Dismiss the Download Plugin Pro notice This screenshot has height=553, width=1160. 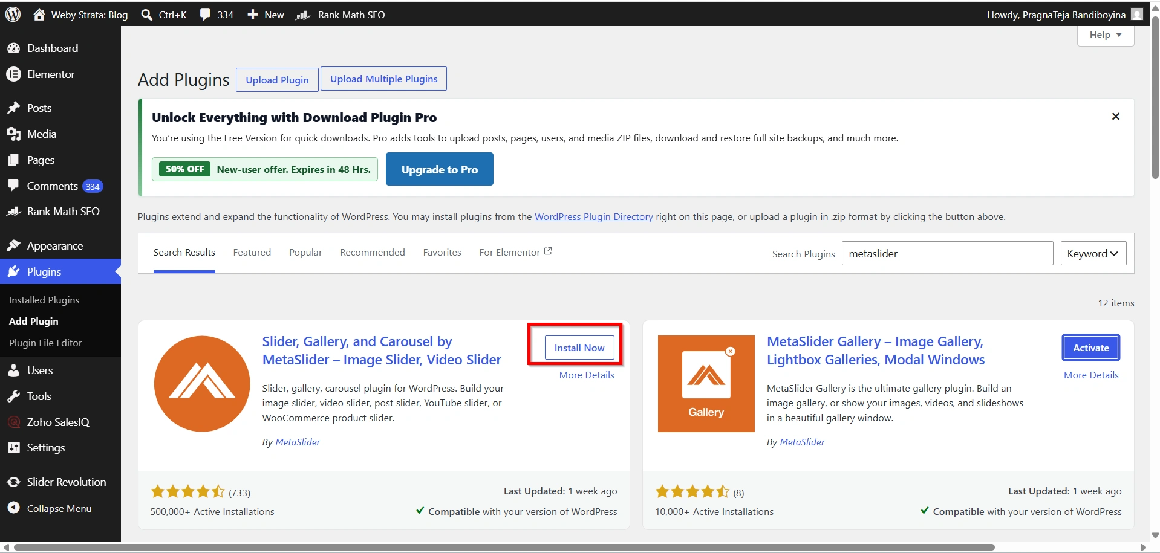(1116, 116)
